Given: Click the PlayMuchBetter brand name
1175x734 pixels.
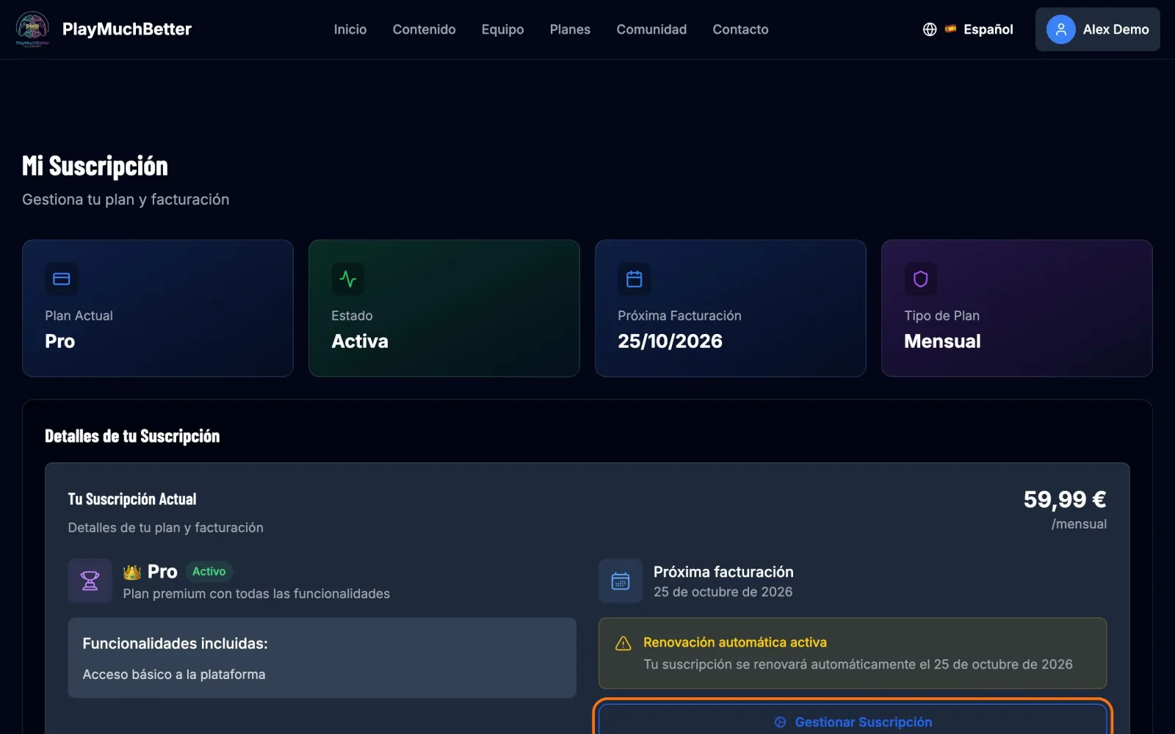Looking at the screenshot, I should 127,29.
